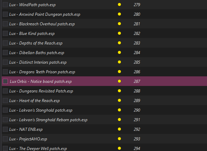The image size is (207, 151).
Task: Click yellow flag dot in Lakvan's Stronghold Reborn row
Action: pyautogui.click(x=119, y=119)
